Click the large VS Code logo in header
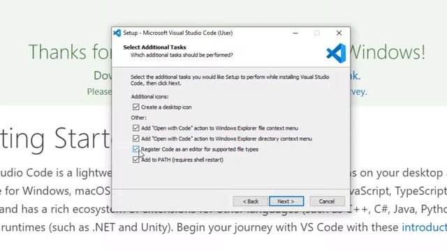 tap(336, 53)
